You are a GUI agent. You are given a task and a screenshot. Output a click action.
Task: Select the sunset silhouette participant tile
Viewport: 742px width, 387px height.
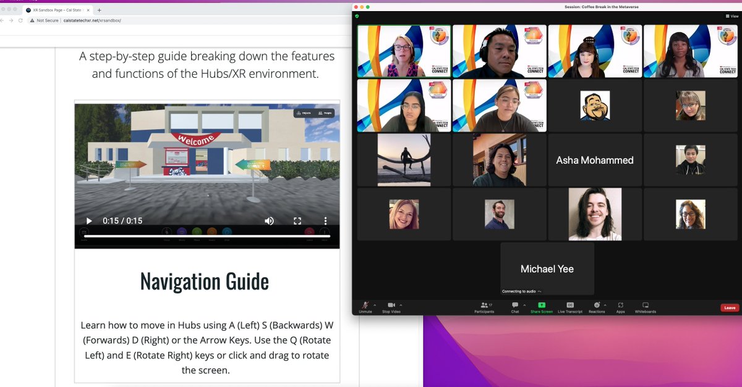[404, 160]
